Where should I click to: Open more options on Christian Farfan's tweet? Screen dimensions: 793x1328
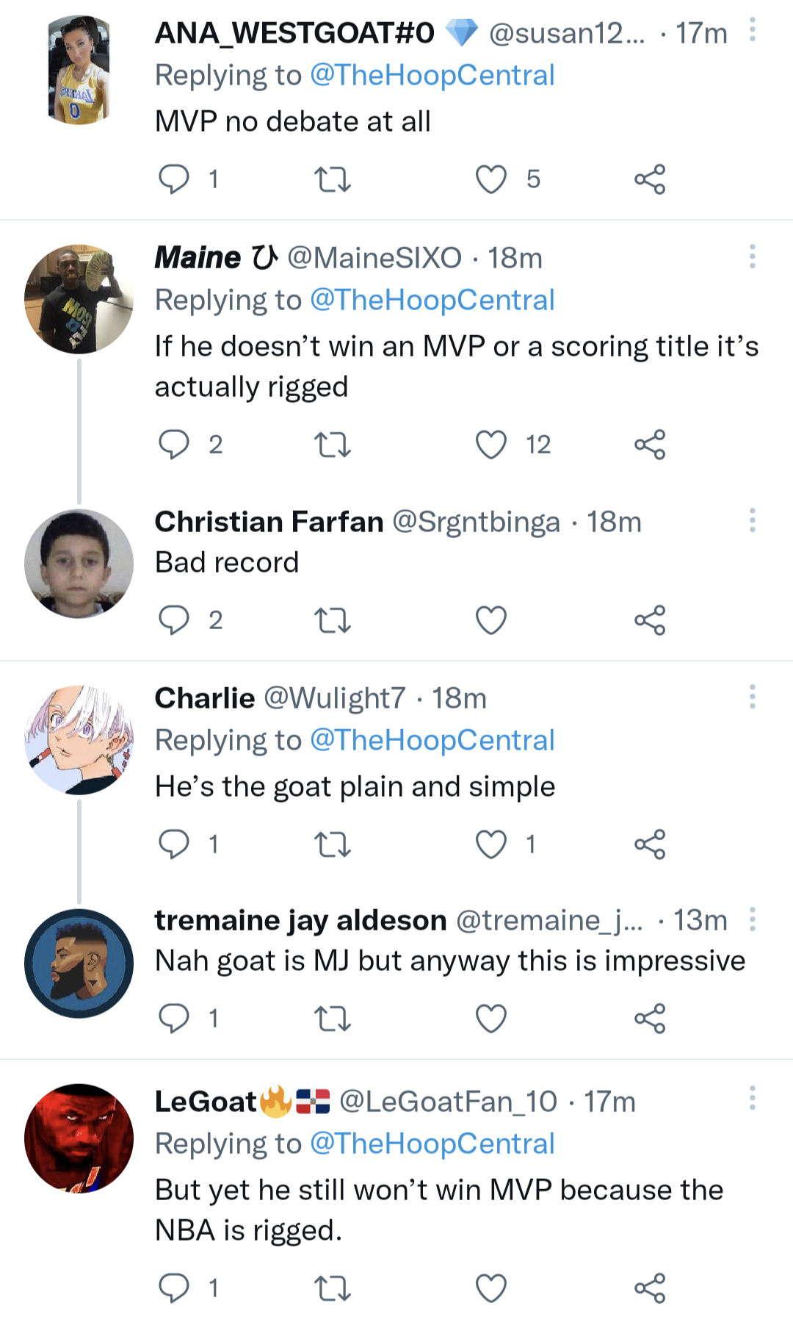point(753,520)
